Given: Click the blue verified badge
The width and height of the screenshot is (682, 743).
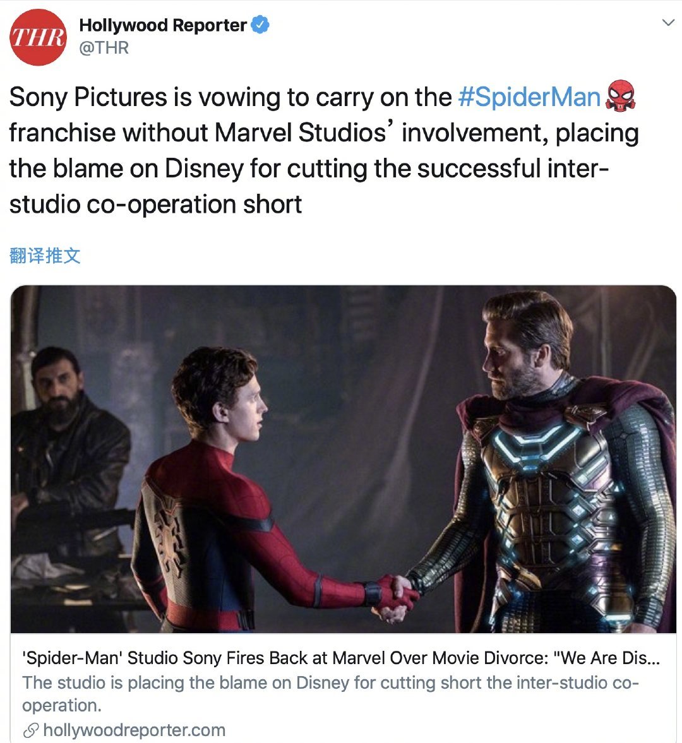Looking at the screenshot, I should tap(260, 25).
